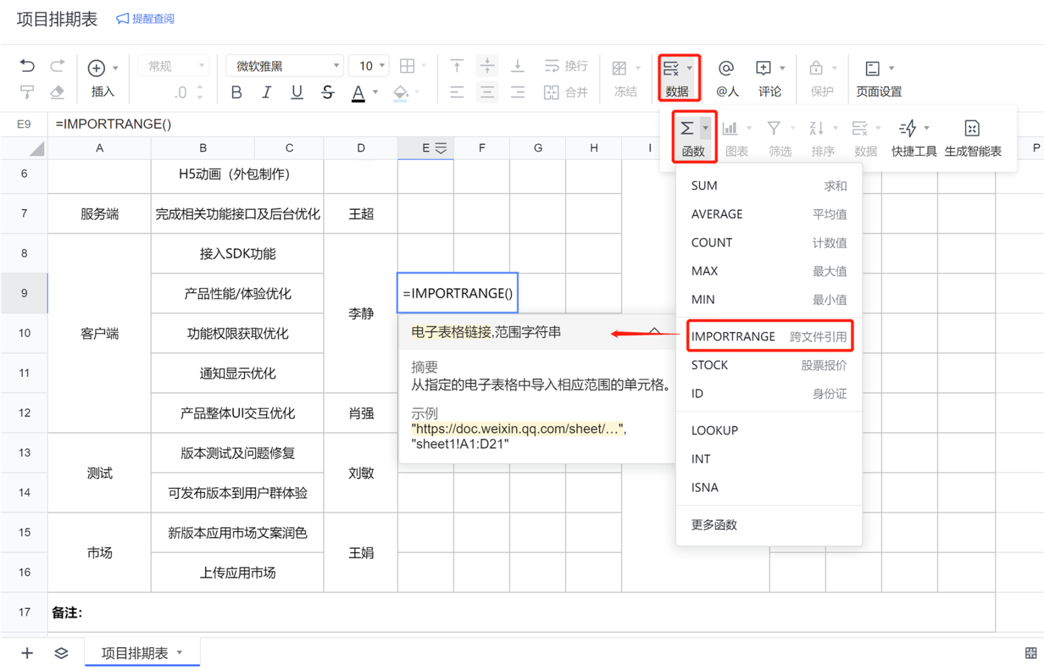Toggle strikethrough formatting

pyautogui.click(x=328, y=93)
